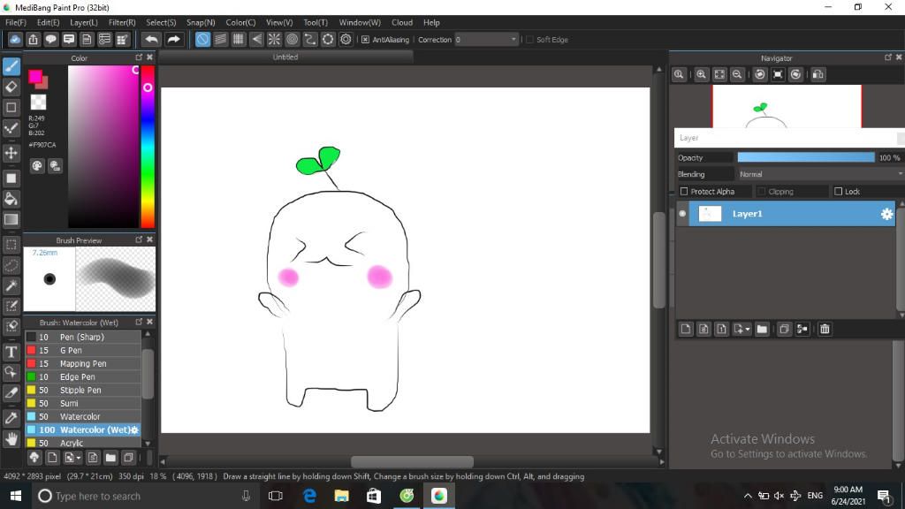Open the Filter menu
Image resolution: width=905 pixels, height=509 pixels.
(x=122, y=22)
